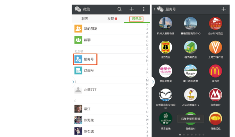
Task: Open 杭州大厦购物城 service account
Action: pyautogui.click(x=166, y=25)
